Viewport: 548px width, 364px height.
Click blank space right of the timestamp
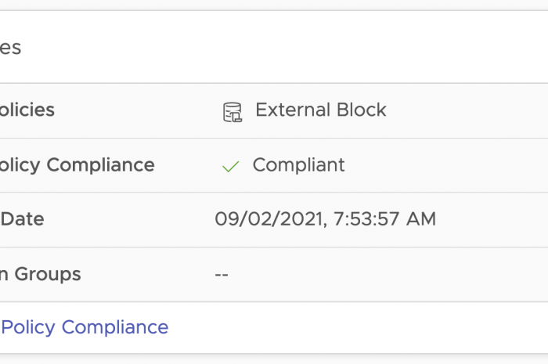click(x=493, y=219)
